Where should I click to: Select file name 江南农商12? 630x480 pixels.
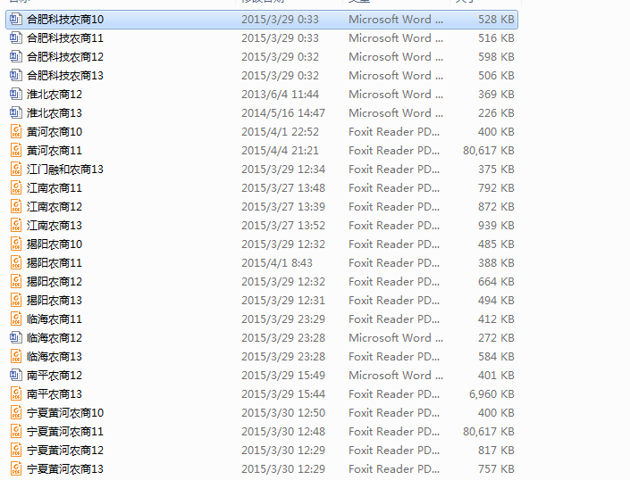pos(55,206)
